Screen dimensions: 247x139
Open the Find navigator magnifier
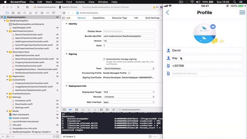coord(25,13)
